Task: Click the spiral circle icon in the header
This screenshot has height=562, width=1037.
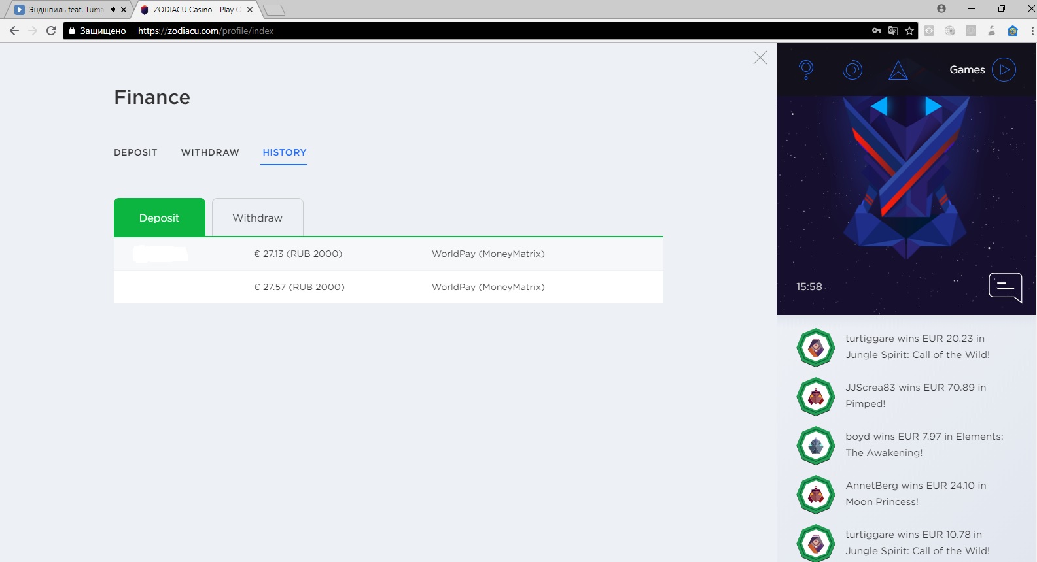Action: click(852, 70)
